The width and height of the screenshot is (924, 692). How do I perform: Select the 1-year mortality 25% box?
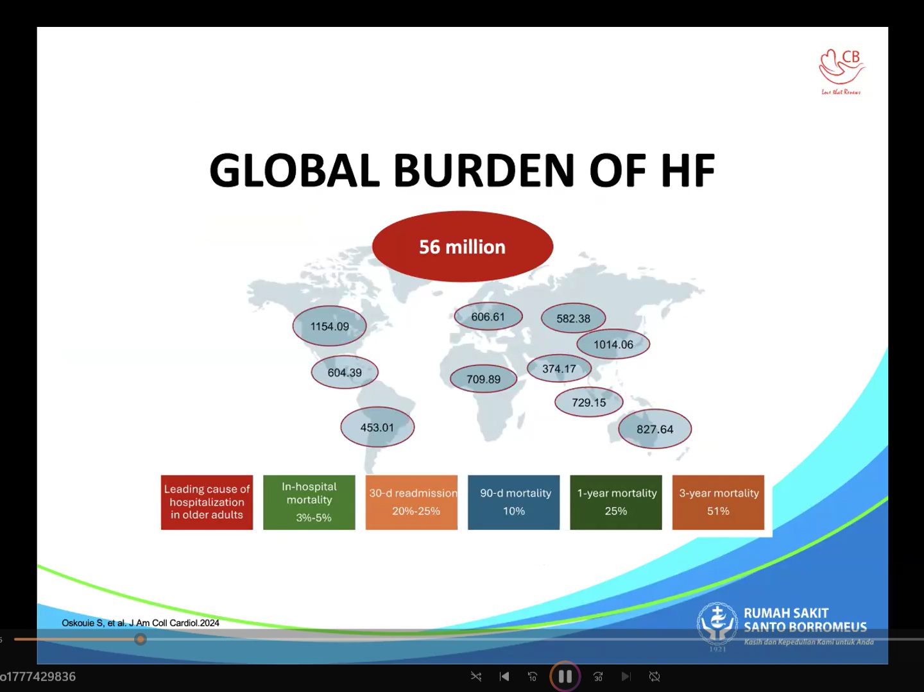tap(615, 502)
